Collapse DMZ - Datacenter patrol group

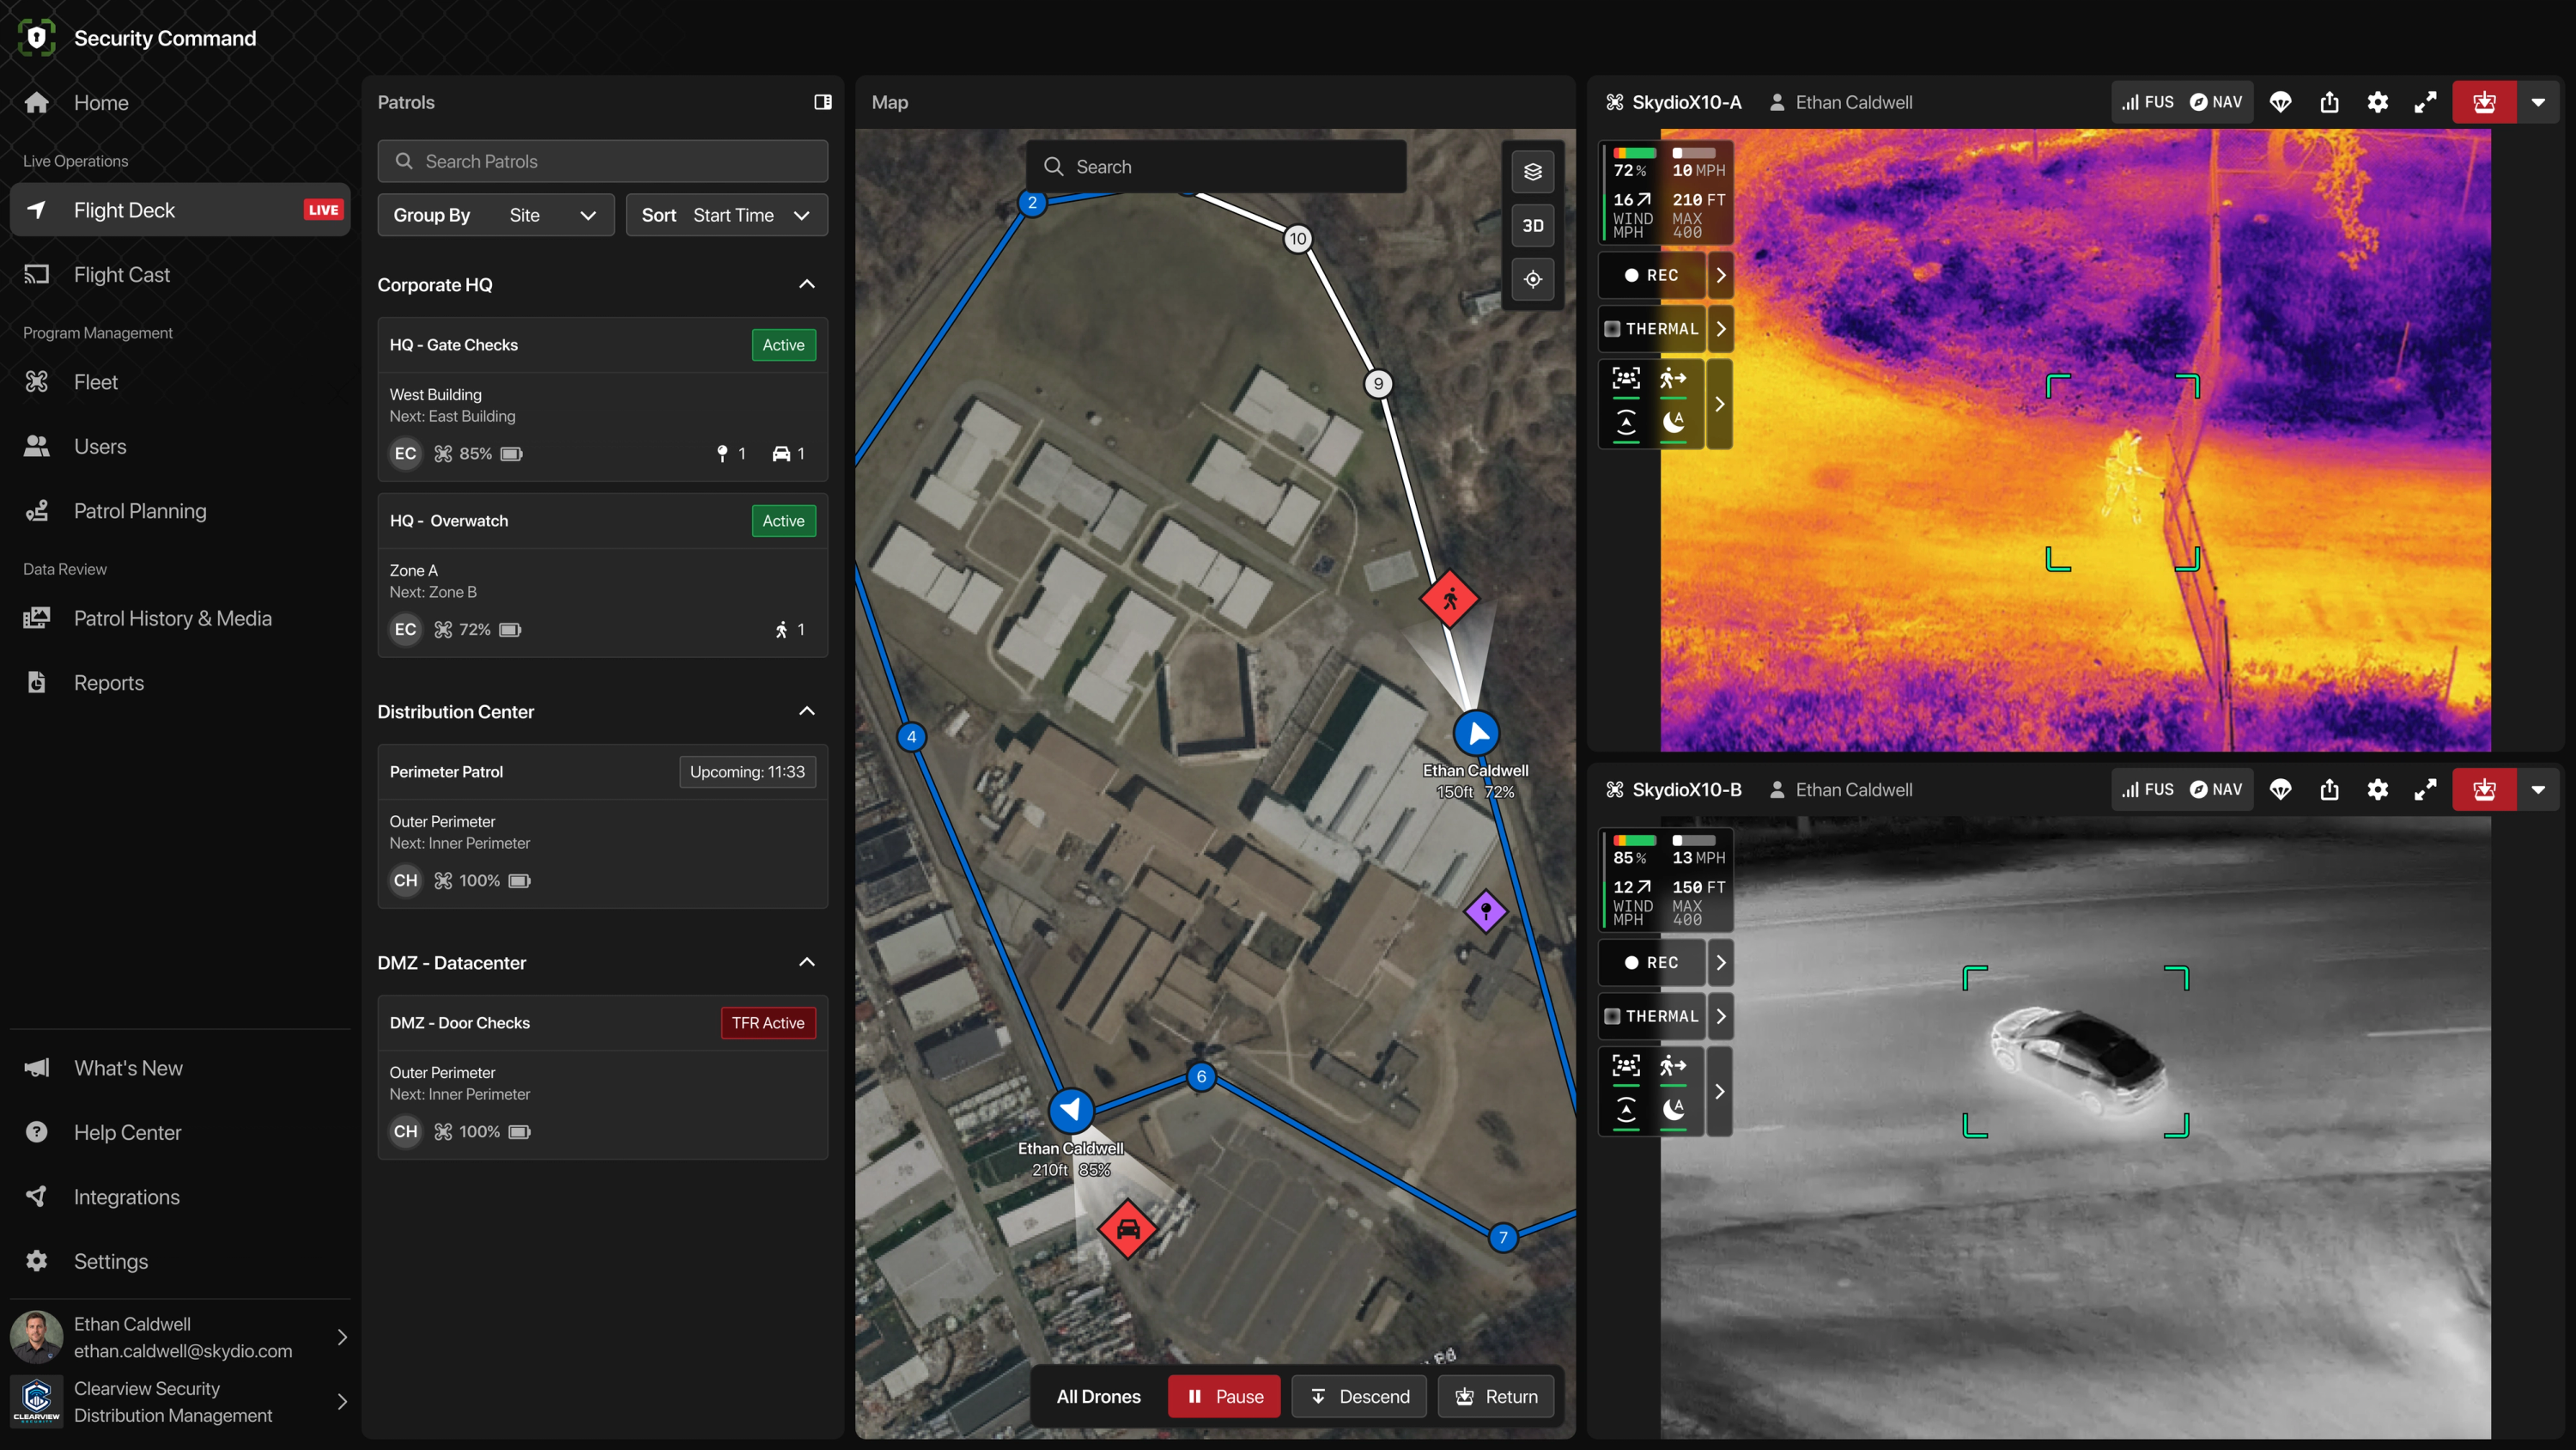click(x=807, y=963)
